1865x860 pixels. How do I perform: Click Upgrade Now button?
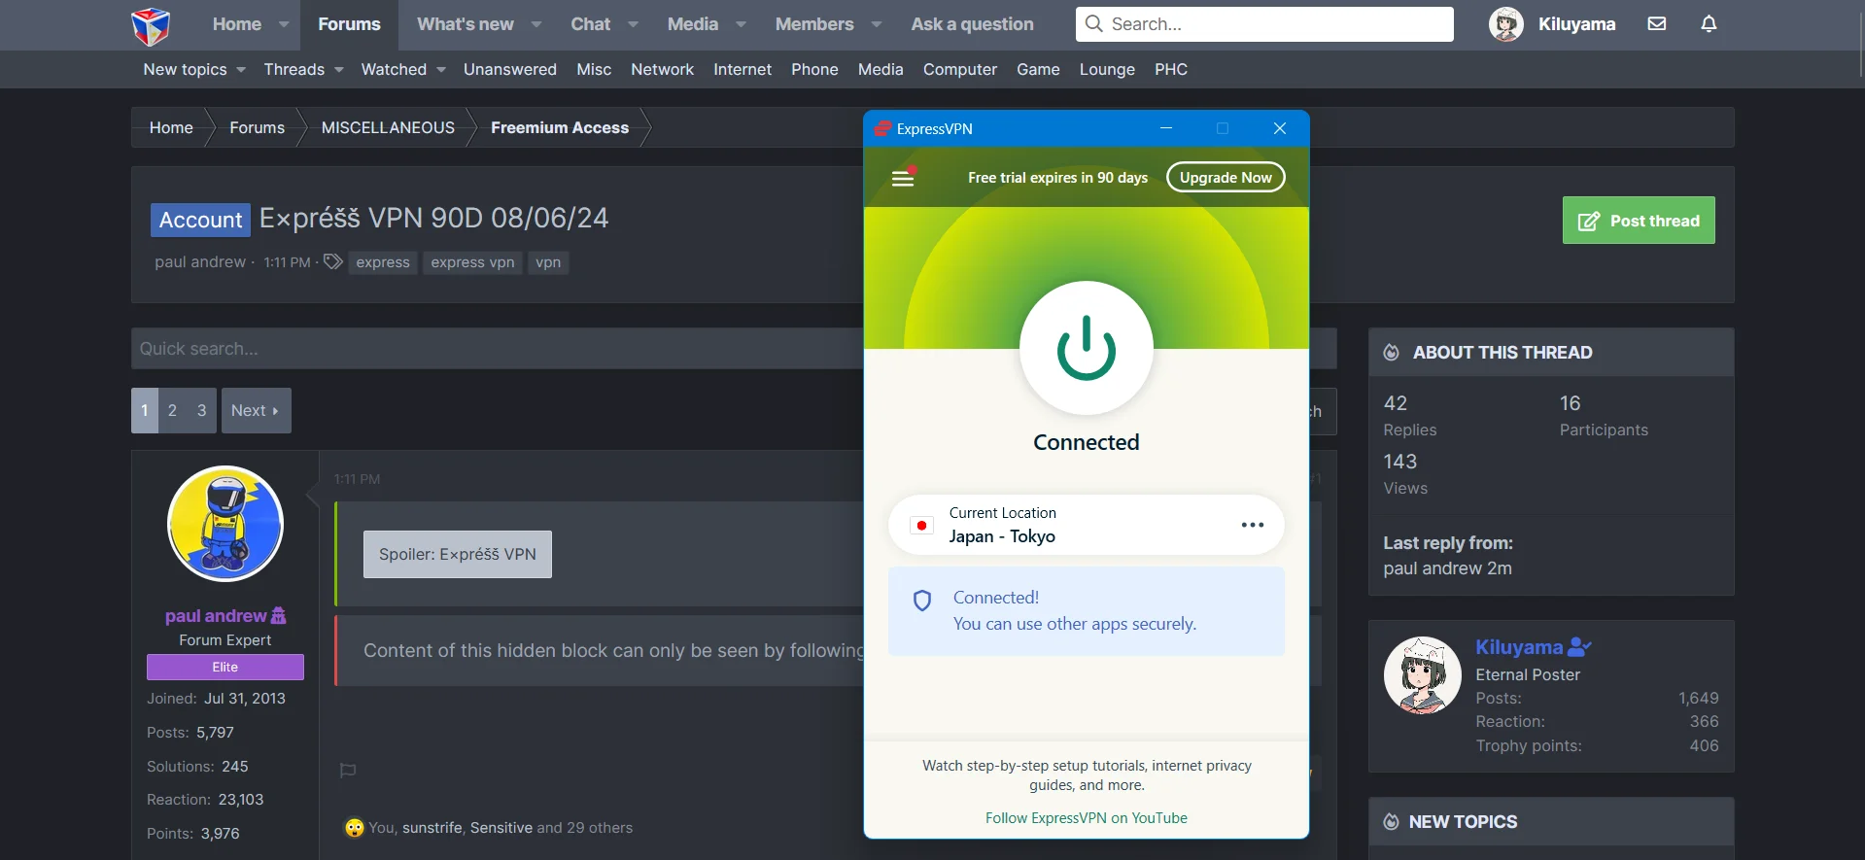coord(1226,177)
